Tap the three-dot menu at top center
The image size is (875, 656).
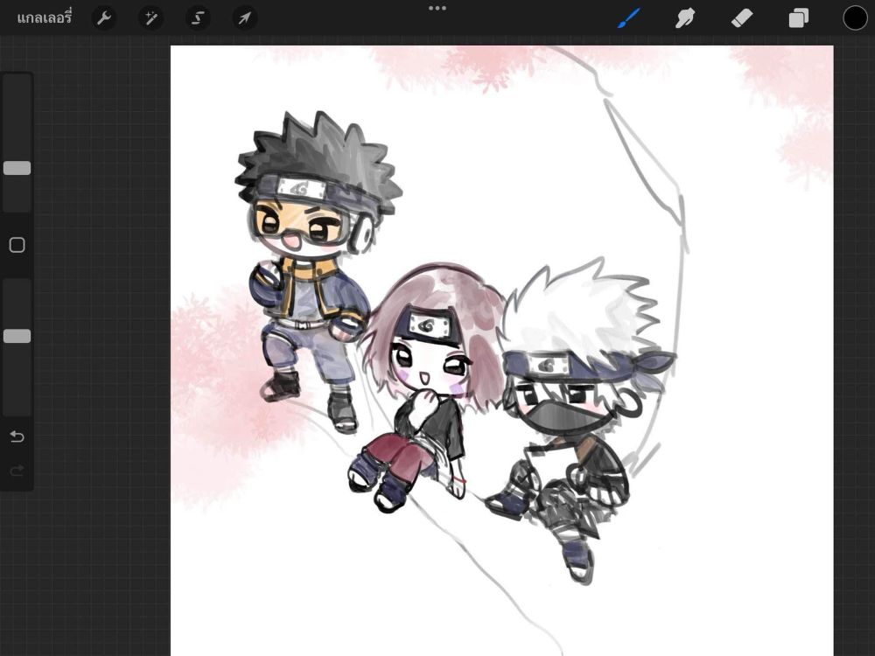[x=437, y=9]
